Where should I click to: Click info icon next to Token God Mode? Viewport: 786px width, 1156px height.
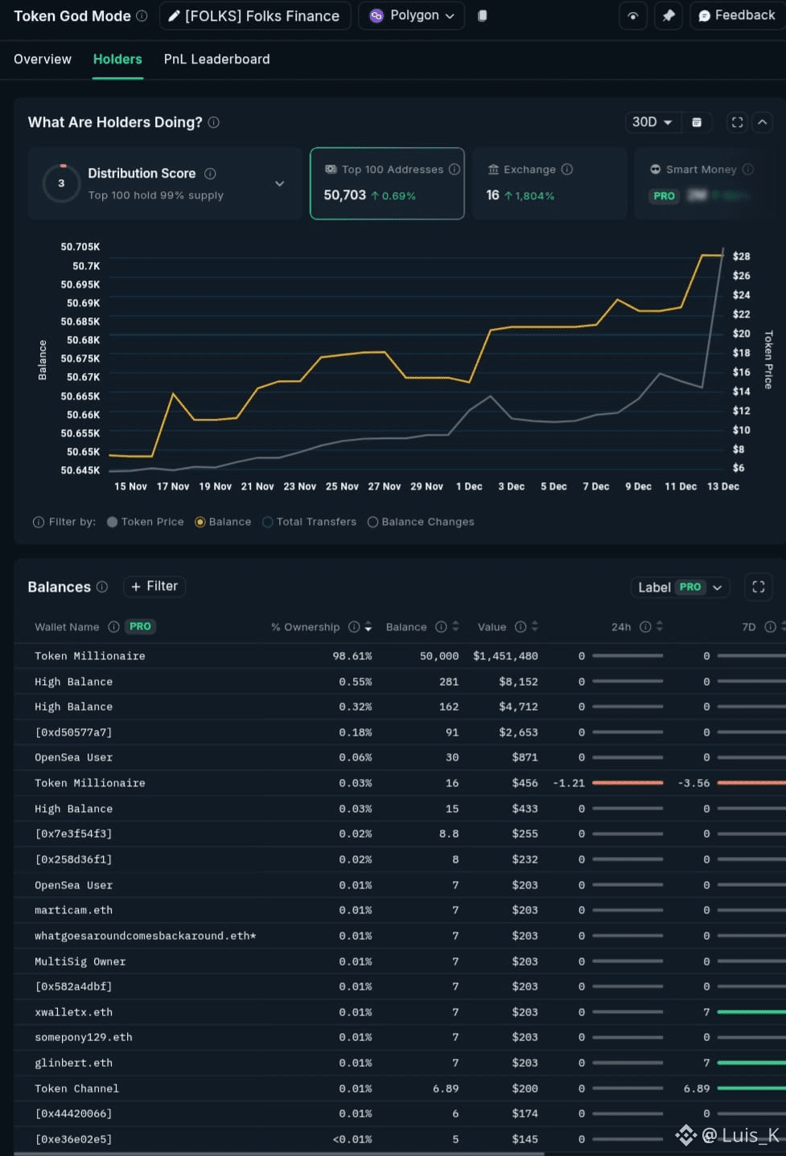point(142,16)
